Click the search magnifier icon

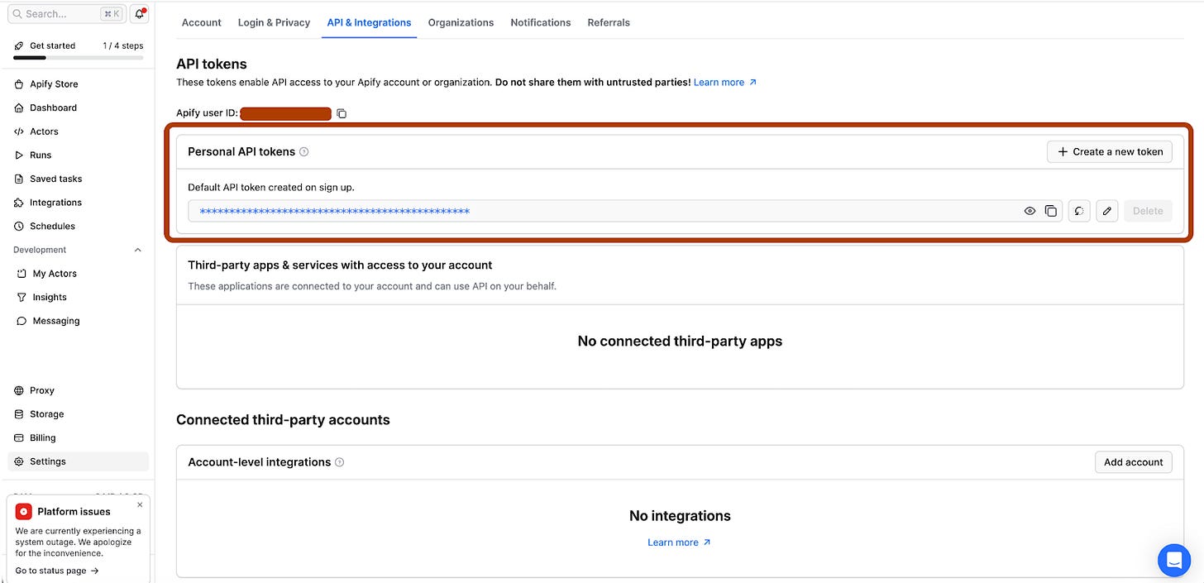[x=17, y=14]
